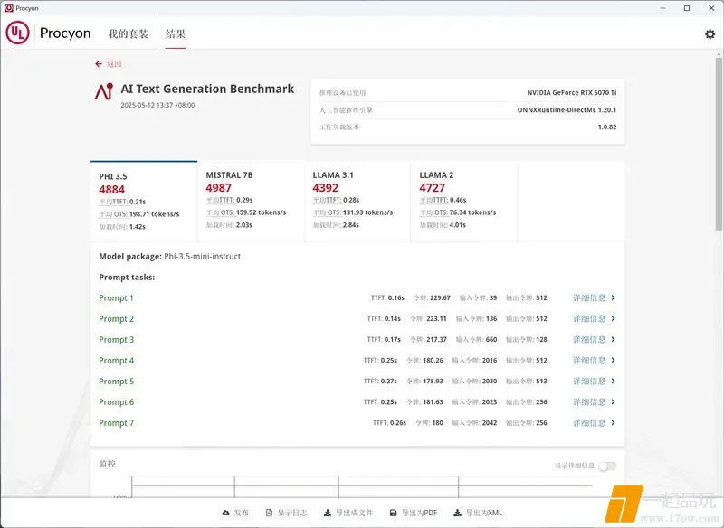Click the export to file download icon
Screen dimensions: 724x528
click(x=328, y=513)
